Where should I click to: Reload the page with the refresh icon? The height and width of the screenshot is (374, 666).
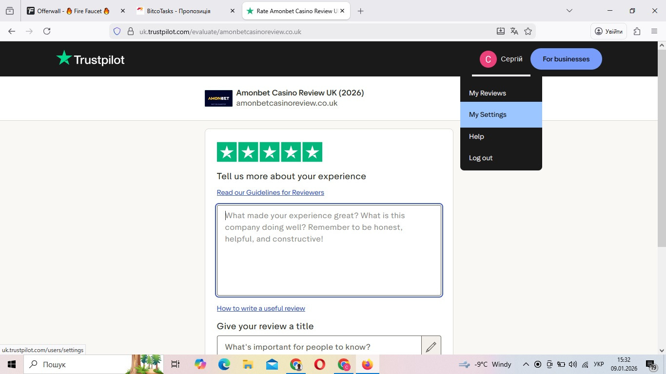point(47,31)
